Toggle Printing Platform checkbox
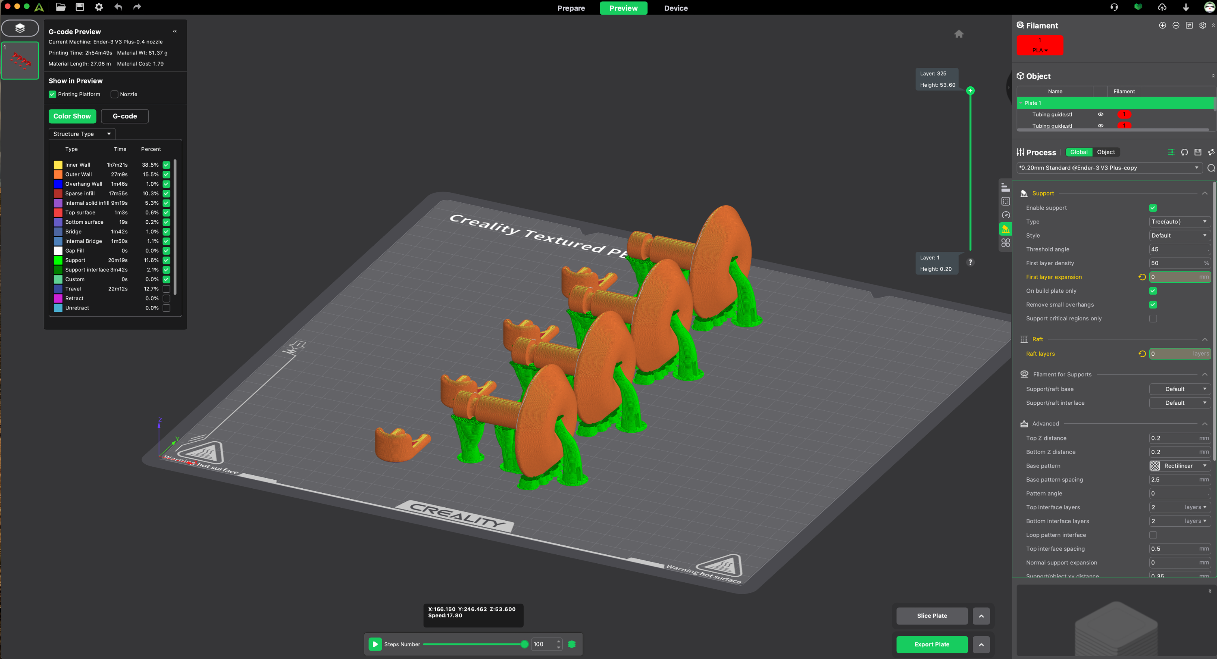This screenshot has width=1217, height=659. tap(52, 94)
